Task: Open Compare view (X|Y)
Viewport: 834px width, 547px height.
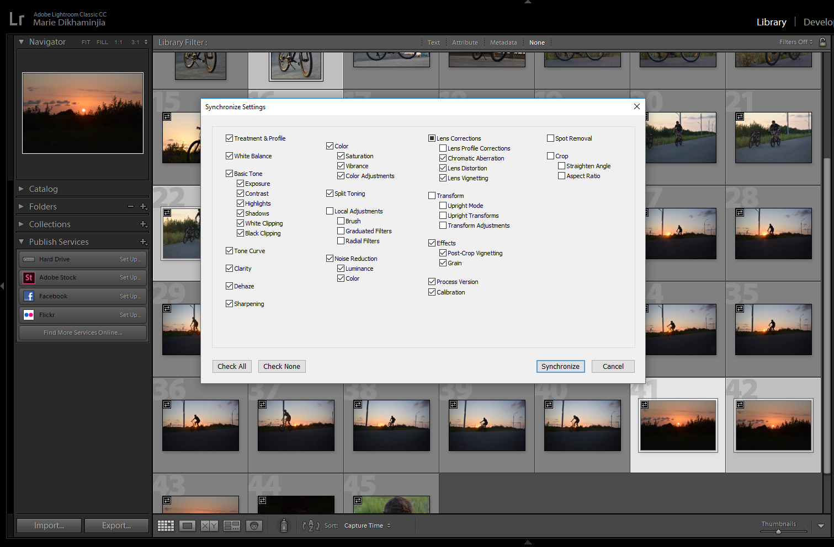Action: [209, 525]
